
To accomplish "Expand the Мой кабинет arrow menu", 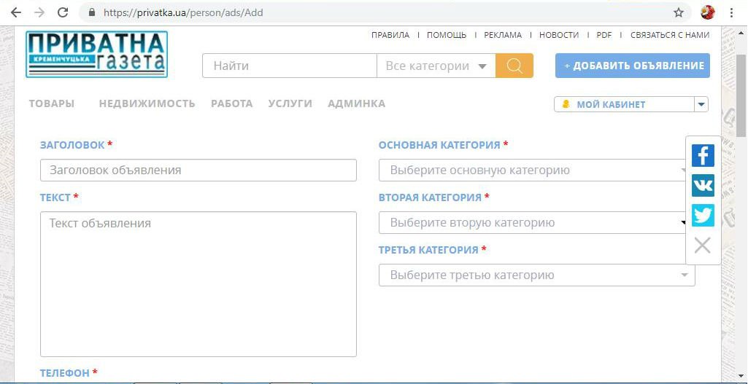I will tap(701, 104).
